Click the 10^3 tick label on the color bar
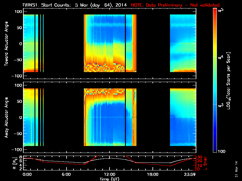242x181 pixels. click(x=221, y=104)
